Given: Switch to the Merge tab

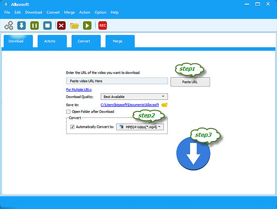Looking at the screenshot, I should click(x=120, y=41).
